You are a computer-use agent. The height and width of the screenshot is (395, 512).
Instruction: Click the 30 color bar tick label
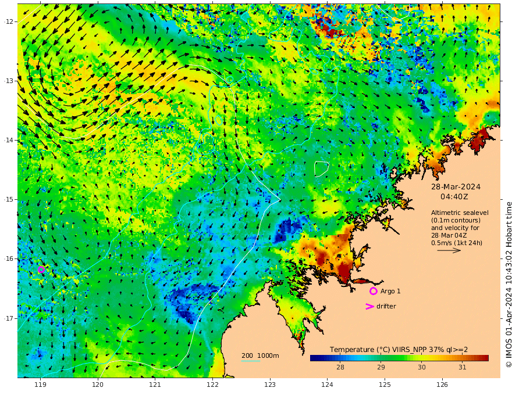[422, 367]
